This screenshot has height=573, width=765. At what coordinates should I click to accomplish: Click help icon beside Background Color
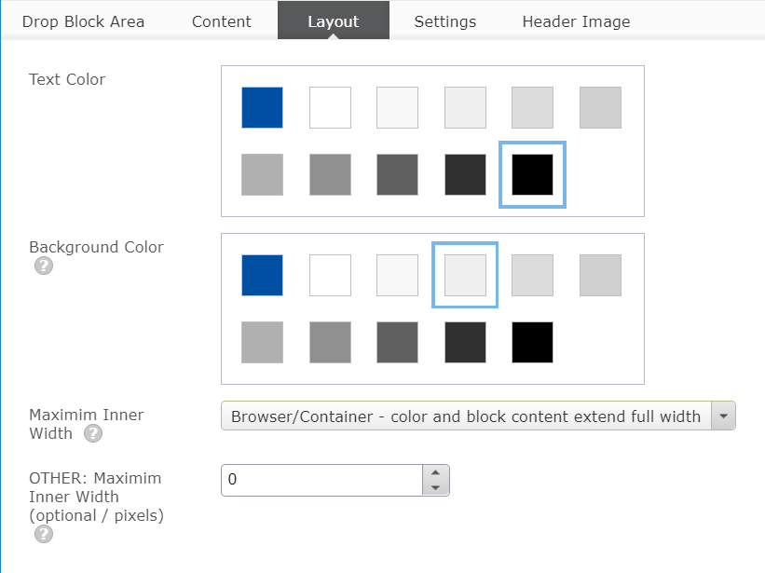pos(44,266)
